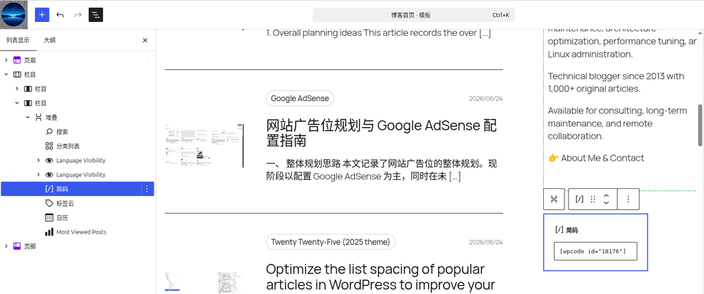Viewport: 704px width, 294px height.
Task: Open the block inserter plus button
Action: (42, 15)
